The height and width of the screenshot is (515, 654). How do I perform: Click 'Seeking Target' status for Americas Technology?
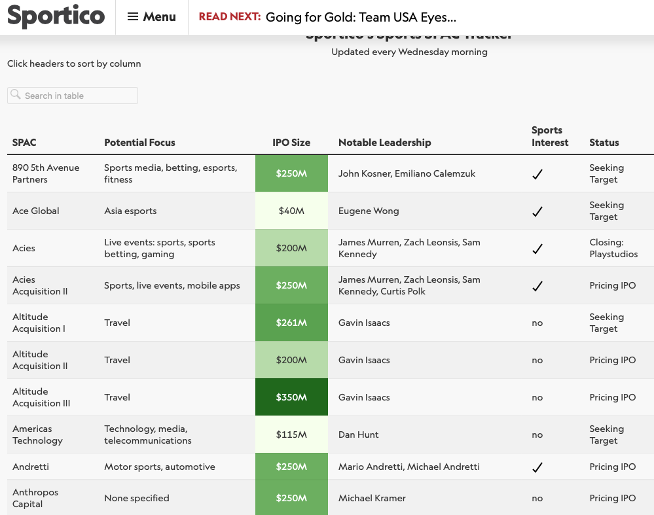pyautogui.click(x=607, y=435)
